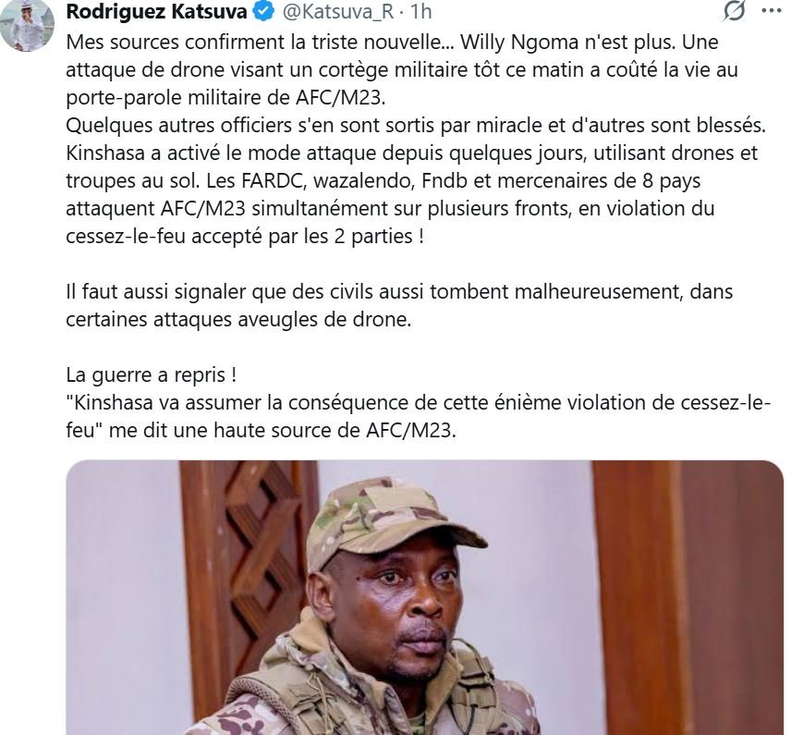Click the 'Quelques autres officiers' sentence
Screen dimensions: 791x735
[416, 125]
